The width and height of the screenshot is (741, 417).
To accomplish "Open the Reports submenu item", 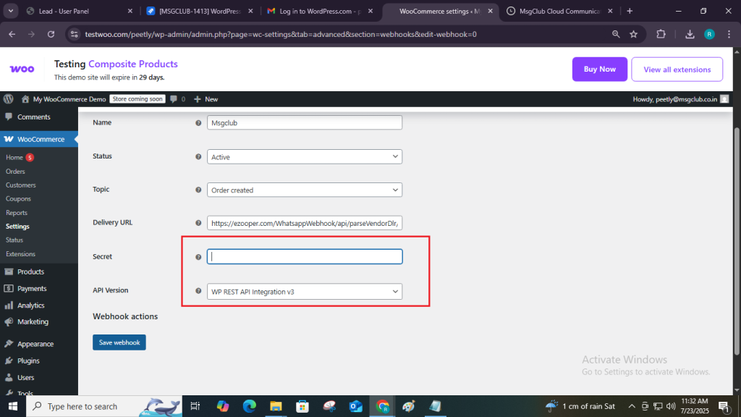I will [17, 213].
